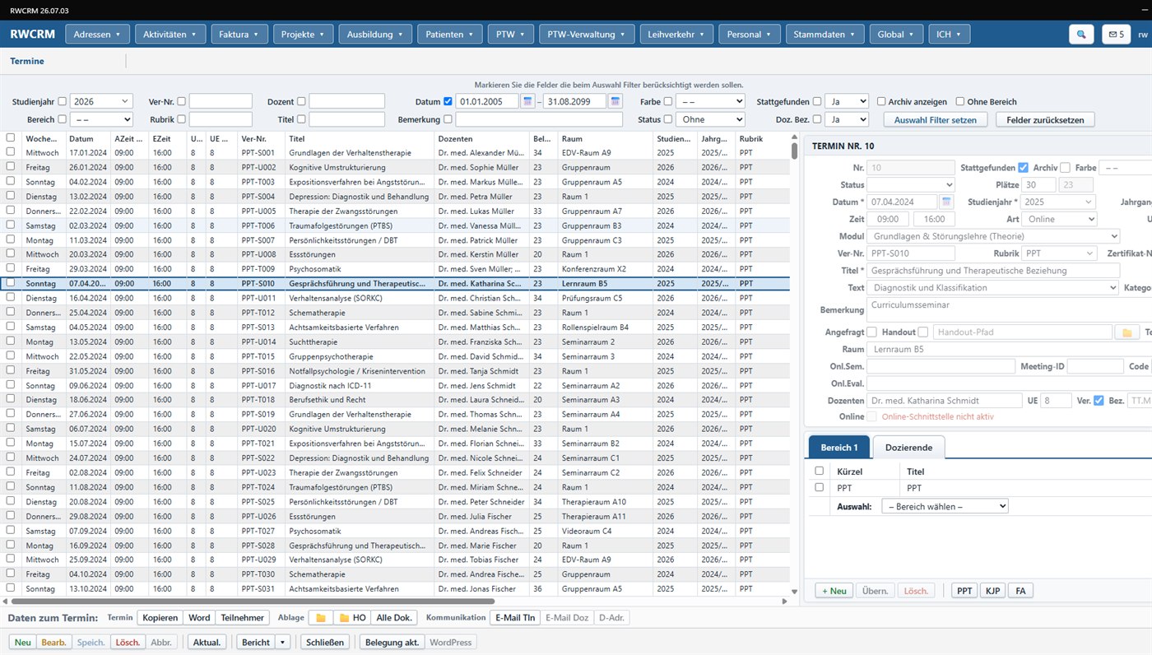
Task: Open the Adressen menu
Action: coord(97,35)
